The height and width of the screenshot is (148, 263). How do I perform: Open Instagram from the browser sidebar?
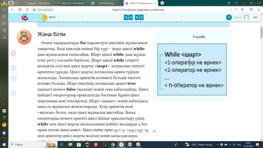4,111
